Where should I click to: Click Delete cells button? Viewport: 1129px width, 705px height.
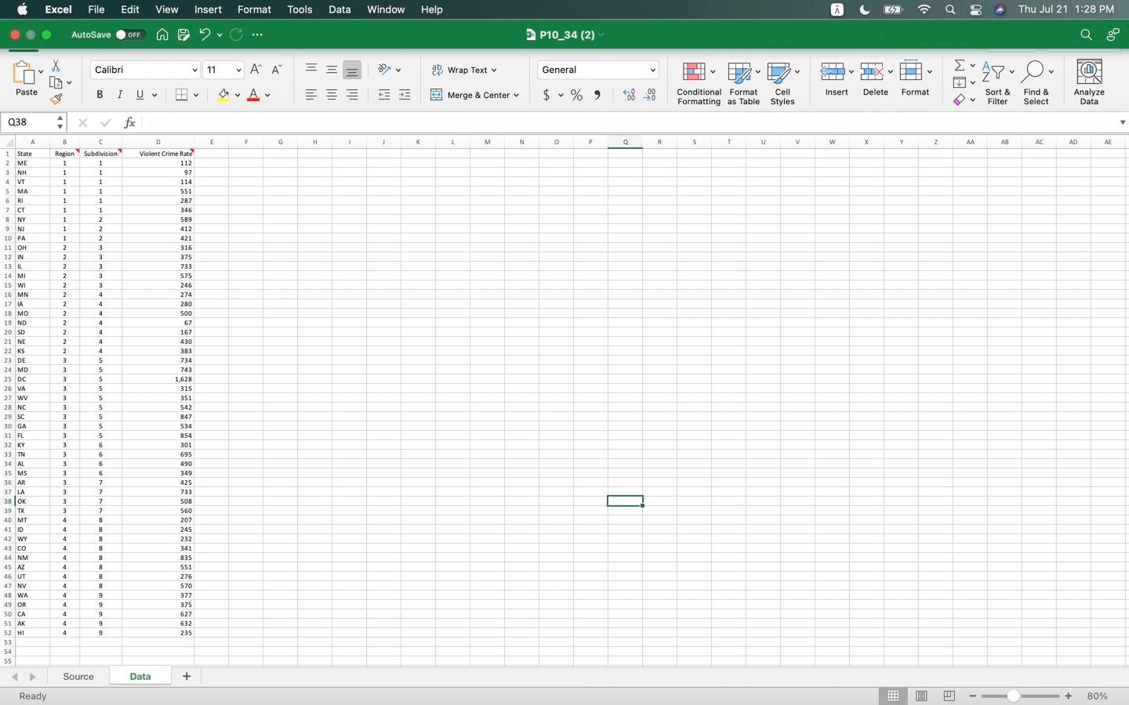click(875, 79)
